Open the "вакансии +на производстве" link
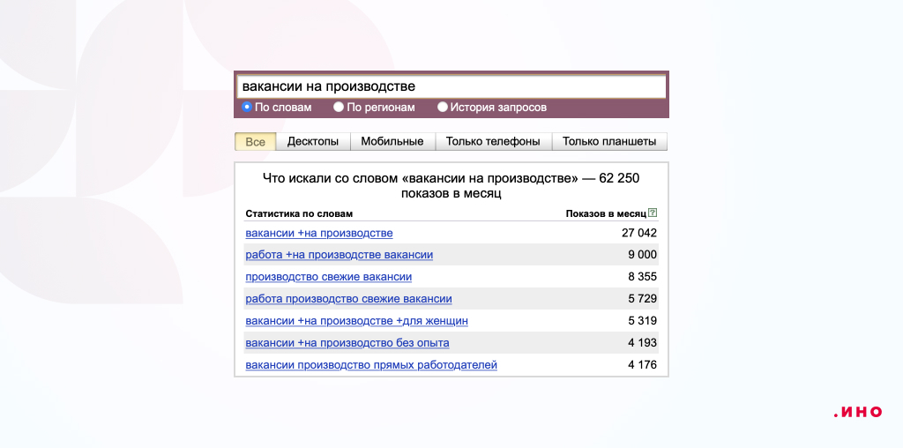The height and width of the screenshot is (448, 903). pos(319,233)
